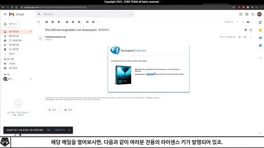
Task: Click the mail search field
Action: (x=85, y=14)
